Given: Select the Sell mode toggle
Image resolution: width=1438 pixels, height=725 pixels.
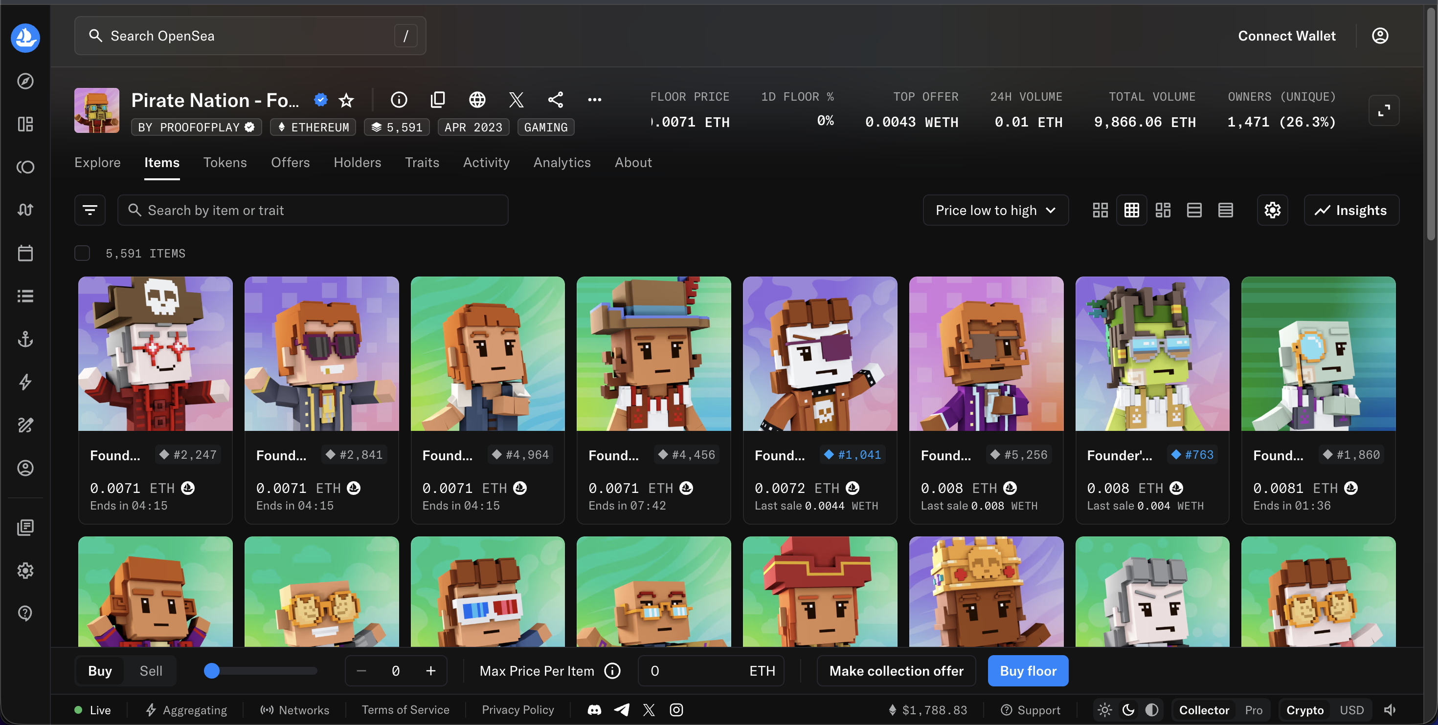Looking at the screenshot, I should [x=151, y=671].
